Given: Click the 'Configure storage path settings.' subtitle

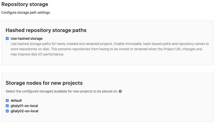Looking at the screenshot, I should [x=26, y=12].
